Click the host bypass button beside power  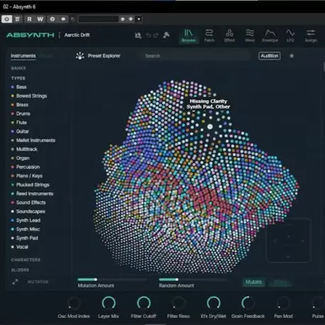pyautogui.click(x=18, y=19)
